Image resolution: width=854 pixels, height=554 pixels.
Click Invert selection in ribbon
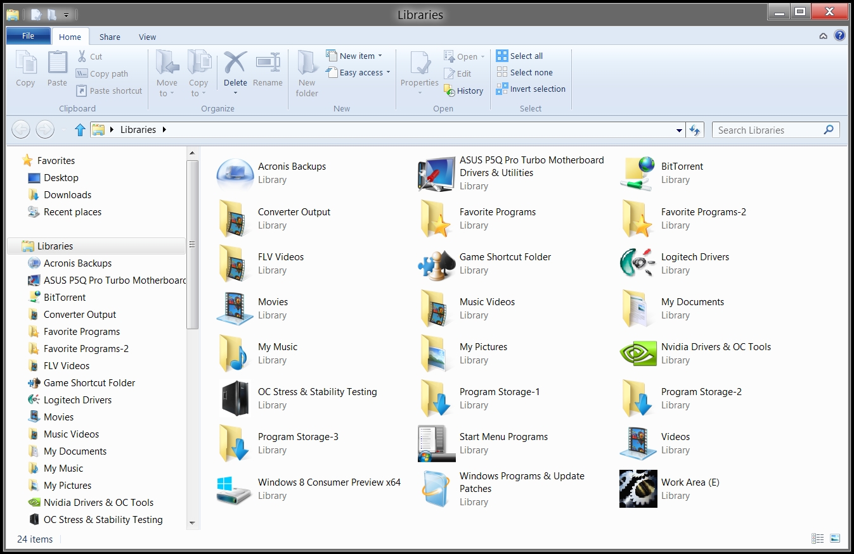[x=531, y=89]
